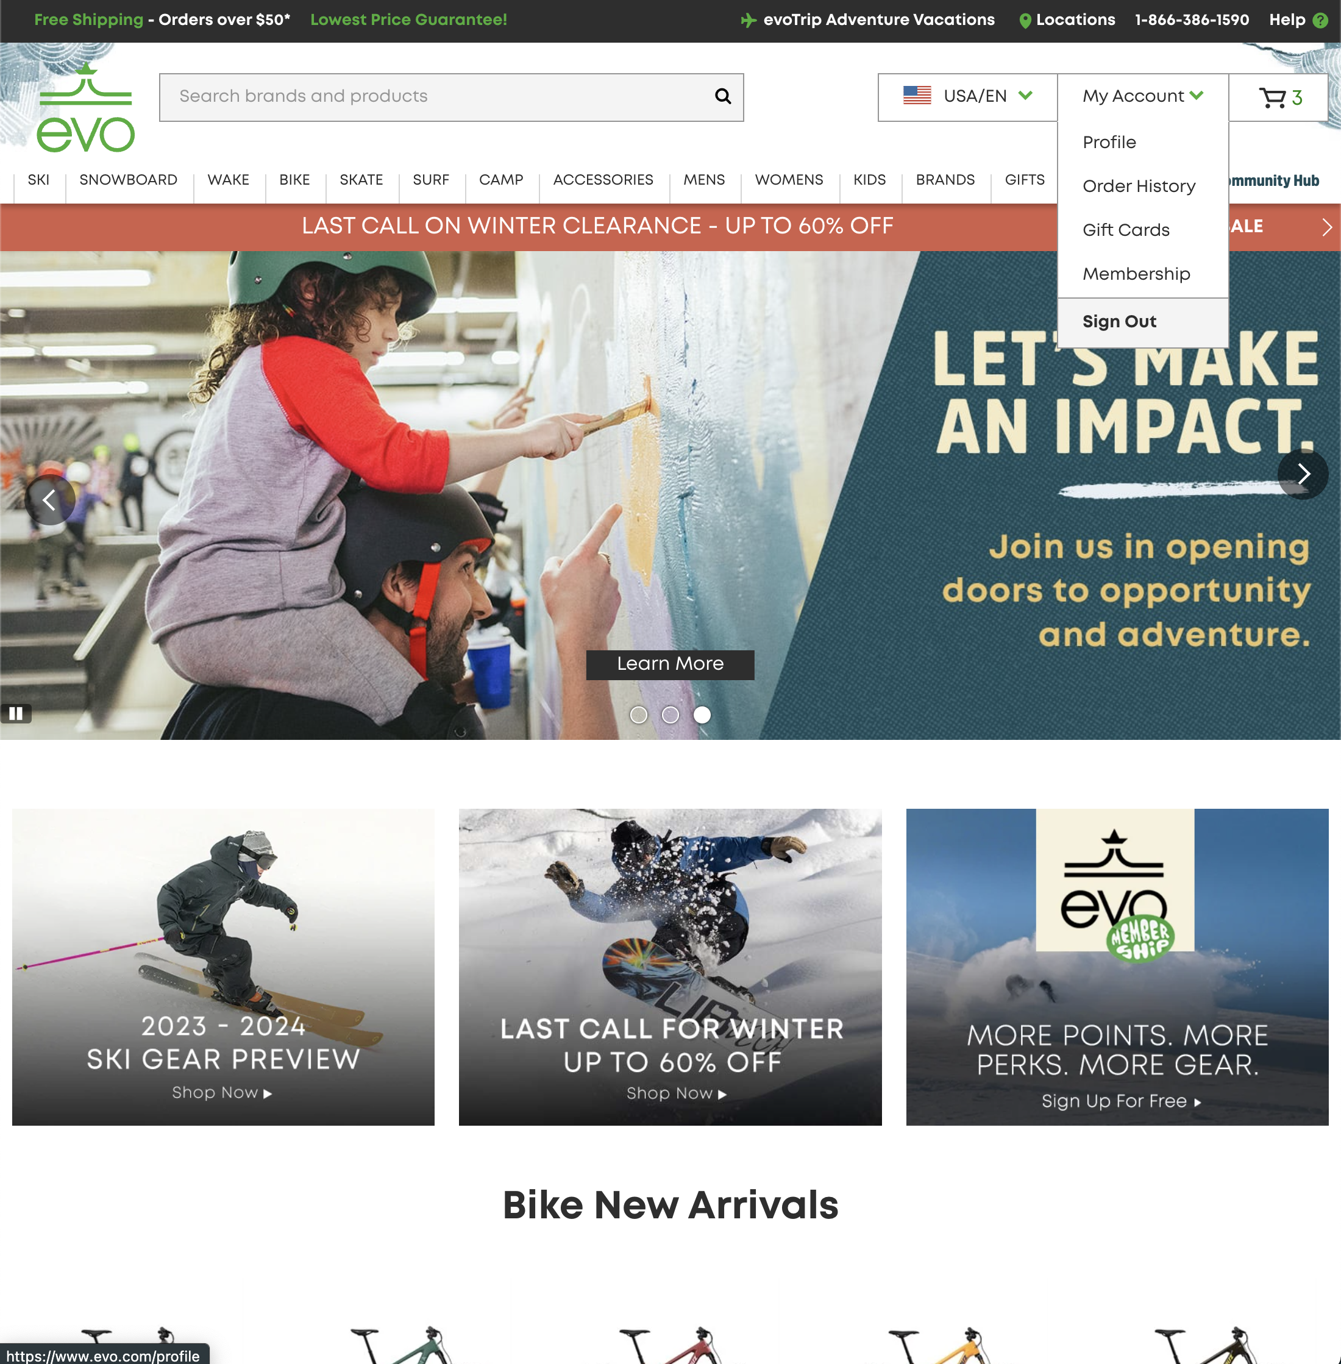Select Sign Out in account menu
The height and width of the screenshot is (1364, 1341).
coord(1119,322)
